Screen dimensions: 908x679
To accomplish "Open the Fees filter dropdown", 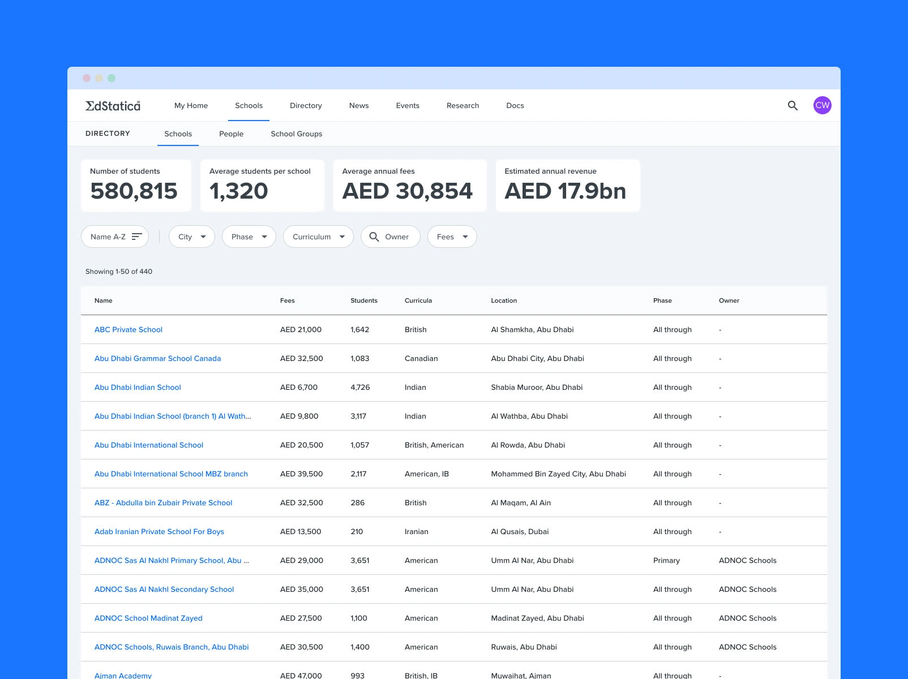I will tap(452, 237).
